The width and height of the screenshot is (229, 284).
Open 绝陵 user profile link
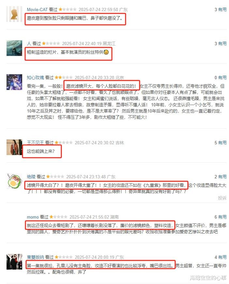point(31,177)
